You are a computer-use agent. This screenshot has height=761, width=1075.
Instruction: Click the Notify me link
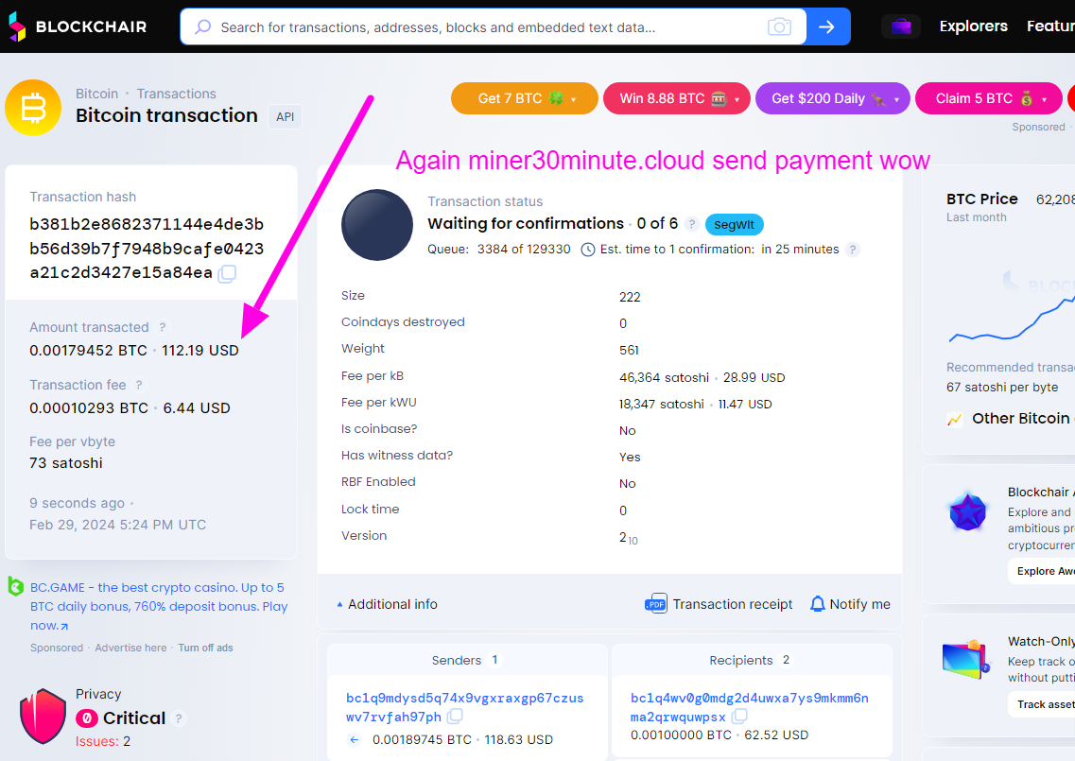[x=859, y=604]
